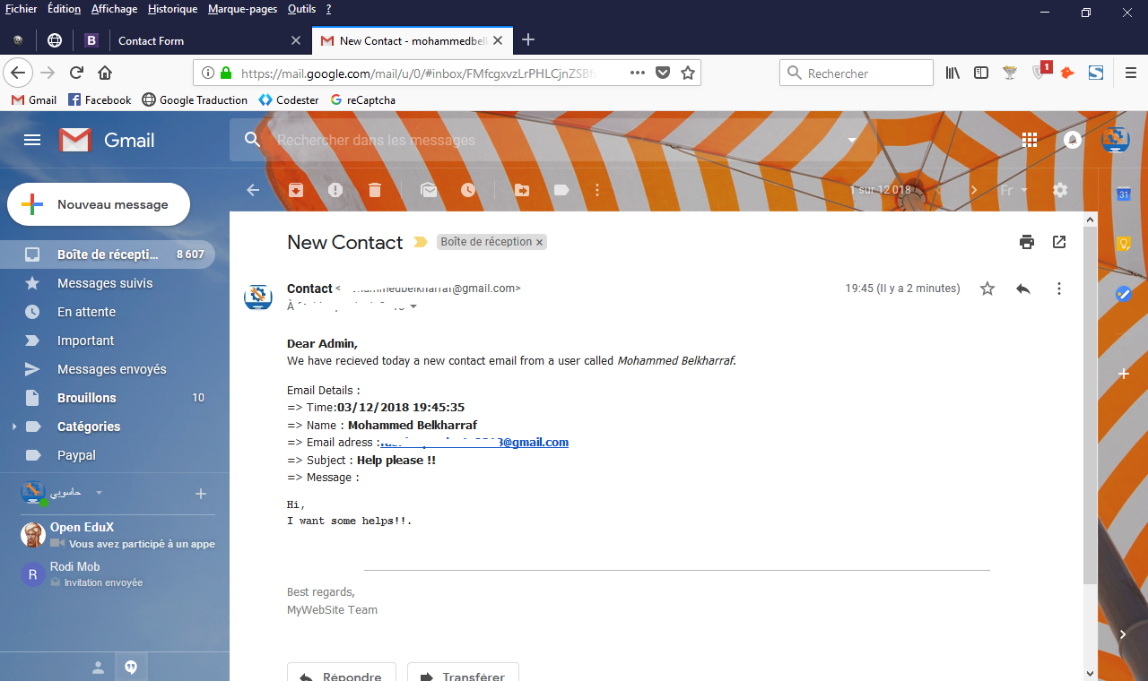Open the Firefox application menu
Viewport: 1148px width, 681px height.
(x=1129, y=73)
